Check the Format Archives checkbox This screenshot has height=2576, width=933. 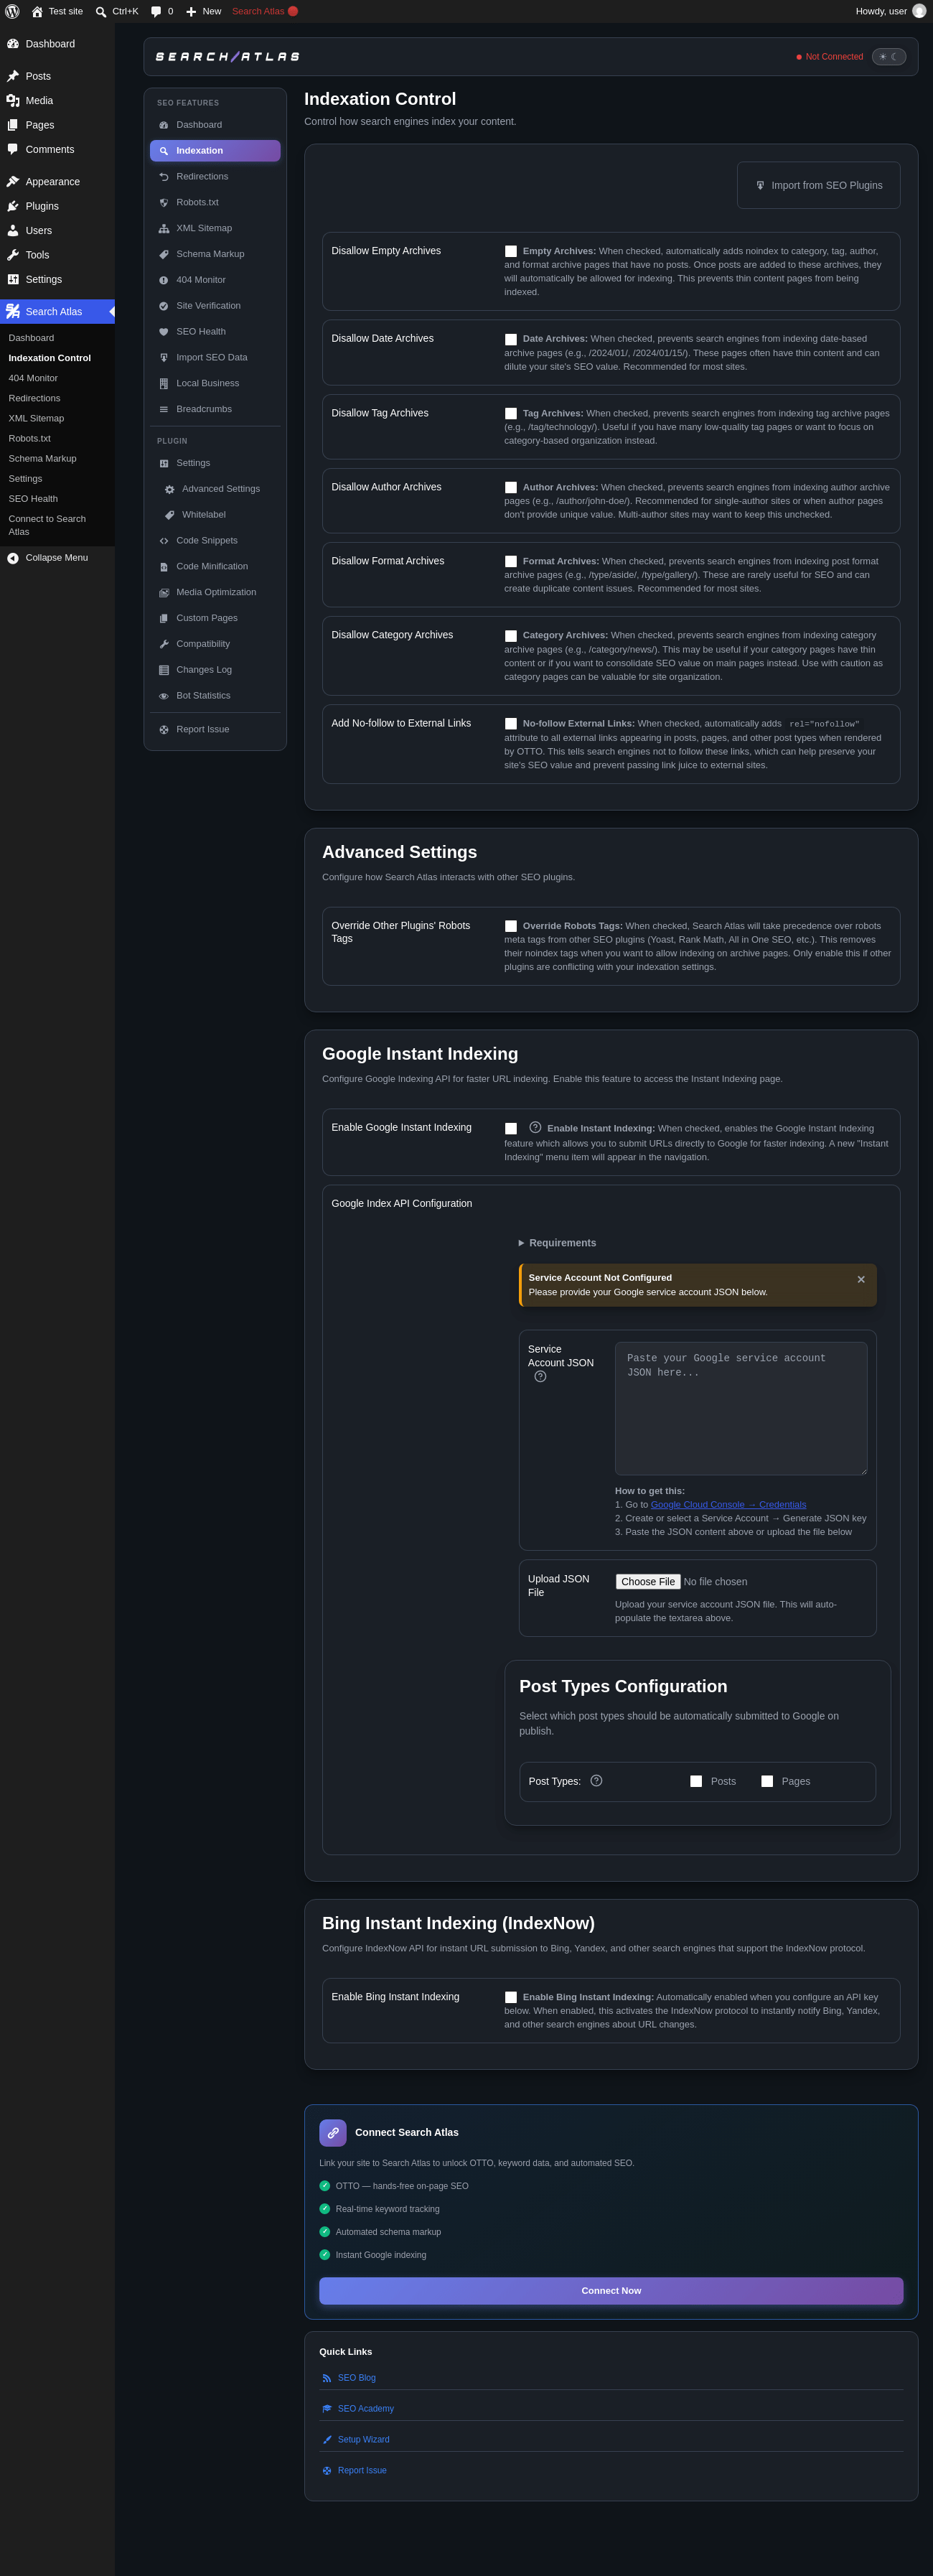click(511, 562)
